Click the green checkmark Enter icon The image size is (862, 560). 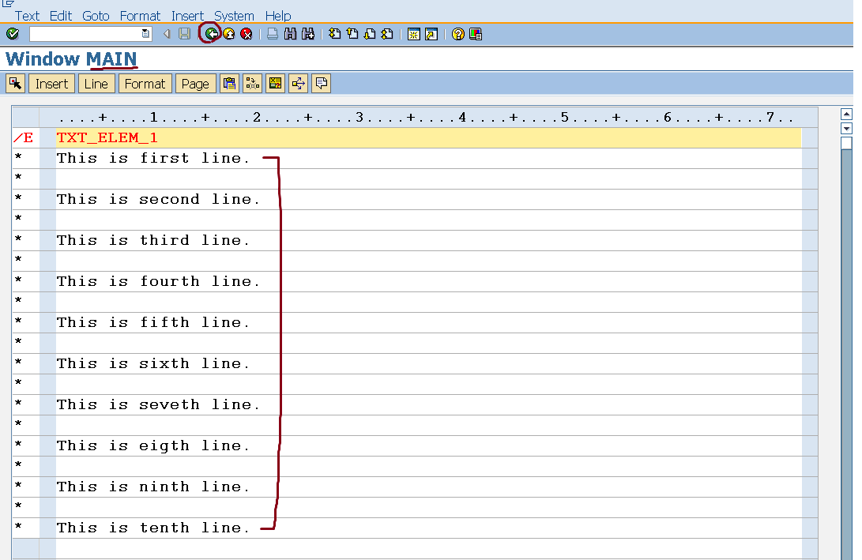[x=13, y=34]
